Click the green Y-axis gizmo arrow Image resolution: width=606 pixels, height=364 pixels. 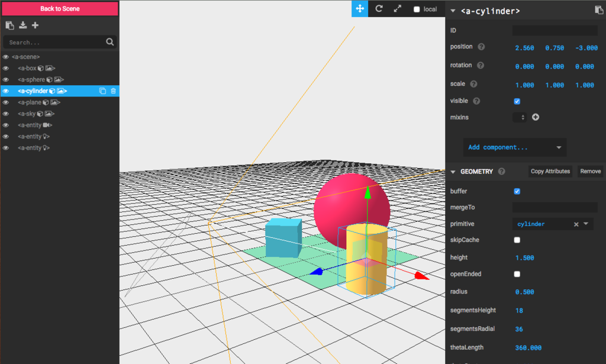(368, 192)
